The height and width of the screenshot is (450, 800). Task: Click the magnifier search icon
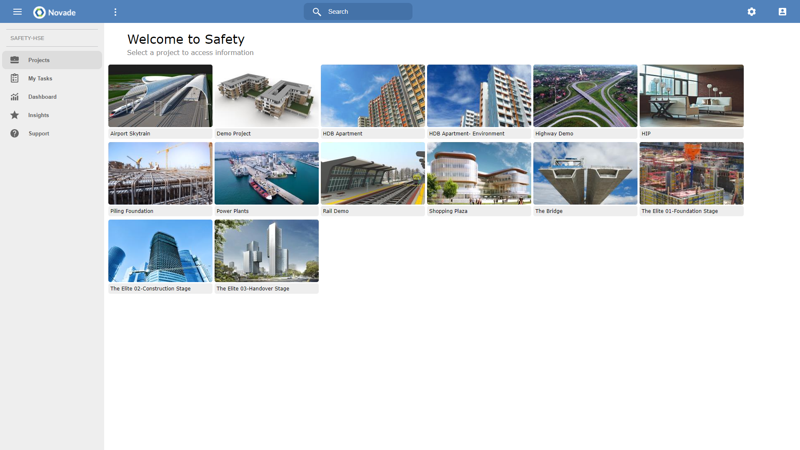317,12
